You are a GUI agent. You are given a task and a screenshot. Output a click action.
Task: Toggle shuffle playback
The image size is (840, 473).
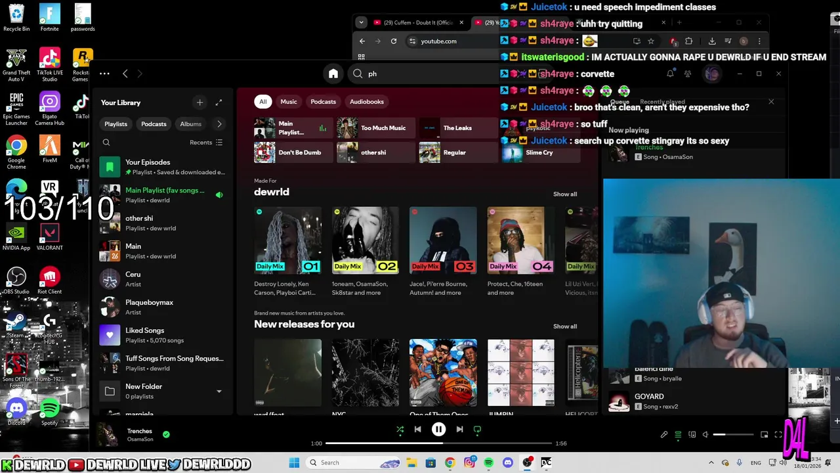pos(400,429)
